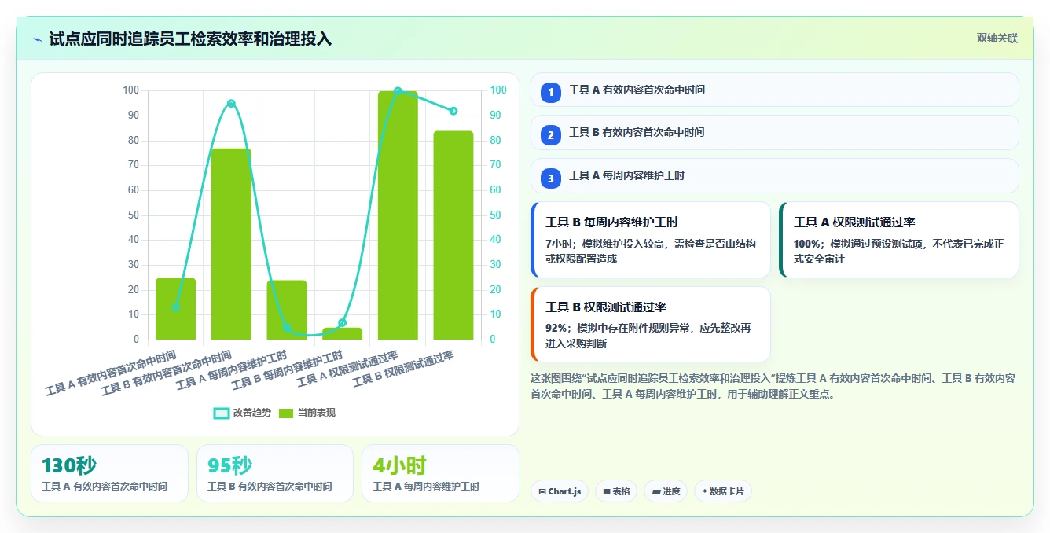The height and width of the screenshot is (533, 1050).
Task: Click the bar for 工具 A 每周内容维护工时
Action: click(x=287, y=310)
